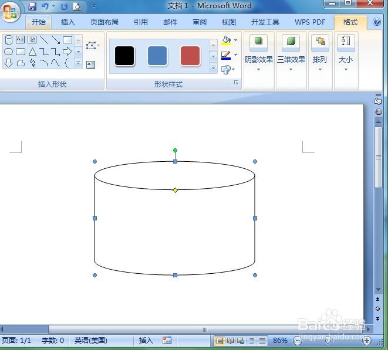Click the draw text box icon below Edit Shape
Viewport: 388px width, 350px height.
click(x=90, y=64)
